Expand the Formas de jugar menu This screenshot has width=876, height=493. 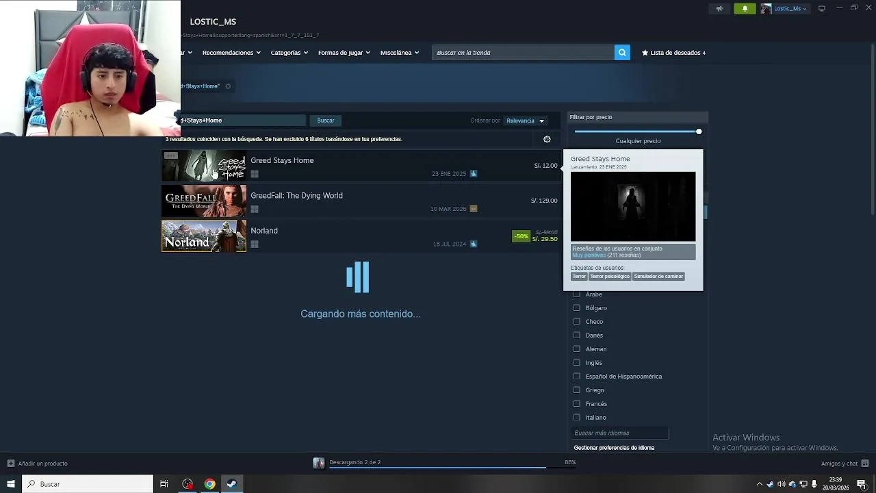click(344, 53)
